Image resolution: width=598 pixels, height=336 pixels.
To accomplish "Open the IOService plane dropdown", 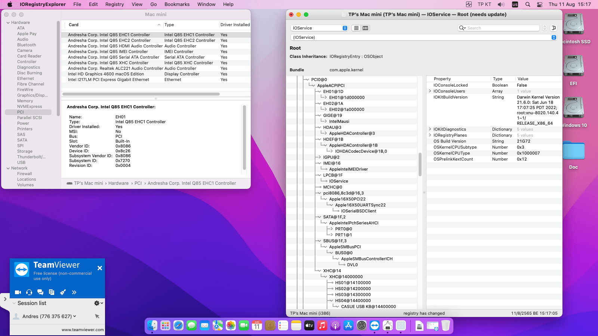I will tap(320, 28).
